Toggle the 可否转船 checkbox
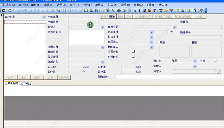 click(x=133, y=57)
